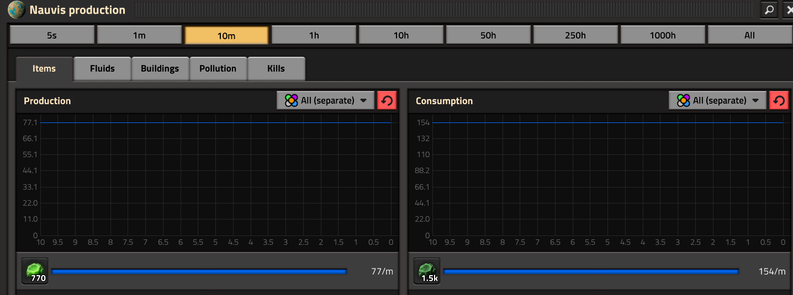Select the 1h time range

(314, 35)
